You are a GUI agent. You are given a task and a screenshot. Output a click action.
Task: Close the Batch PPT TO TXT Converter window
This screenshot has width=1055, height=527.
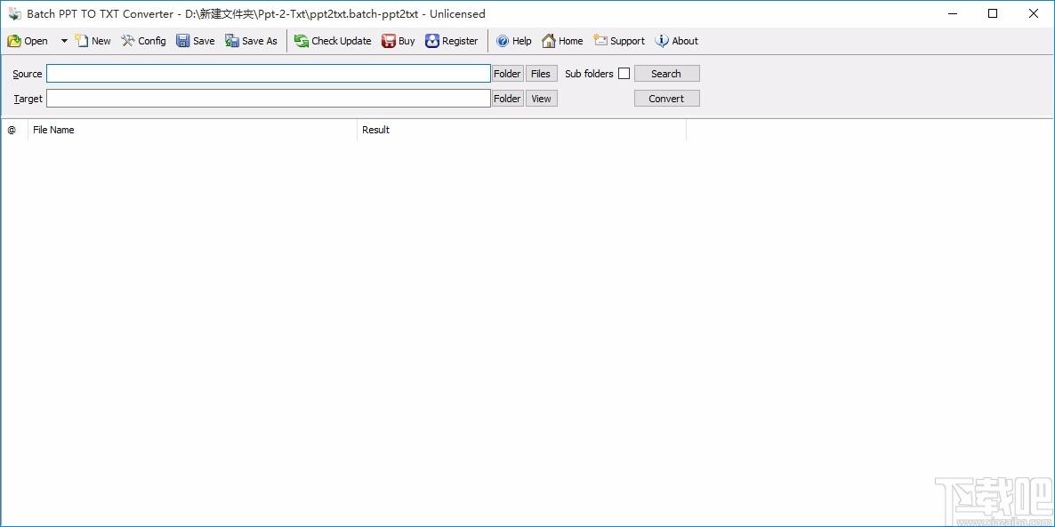[1035, 13]
